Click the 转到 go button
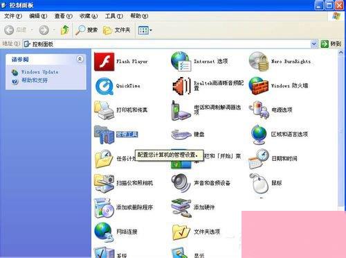The width and height of the screenshot is (346, 258). [331, 44]
